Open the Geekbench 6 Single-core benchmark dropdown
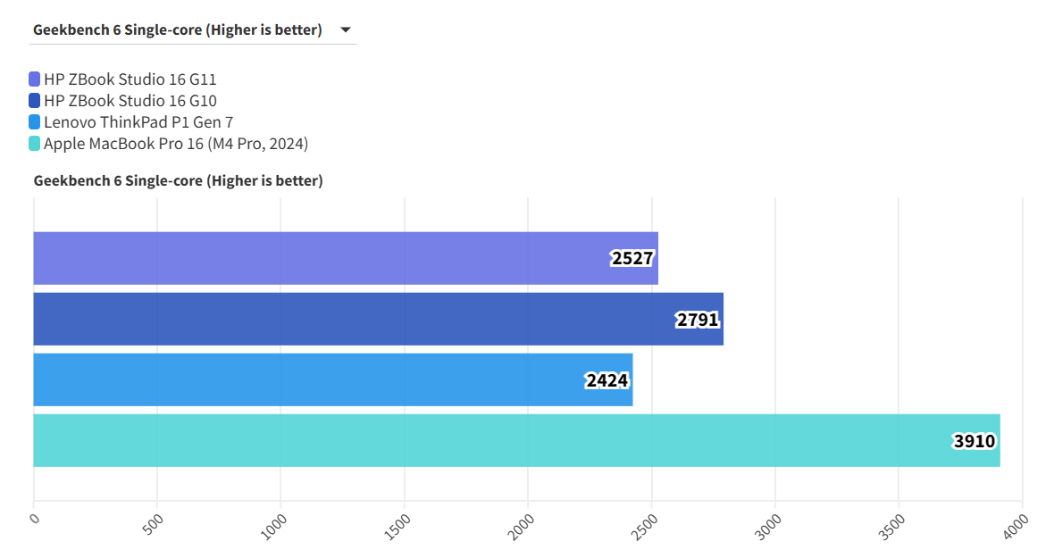Image resolution: width=1054 pixels, height=558 pixels. [x=177, y=29]
